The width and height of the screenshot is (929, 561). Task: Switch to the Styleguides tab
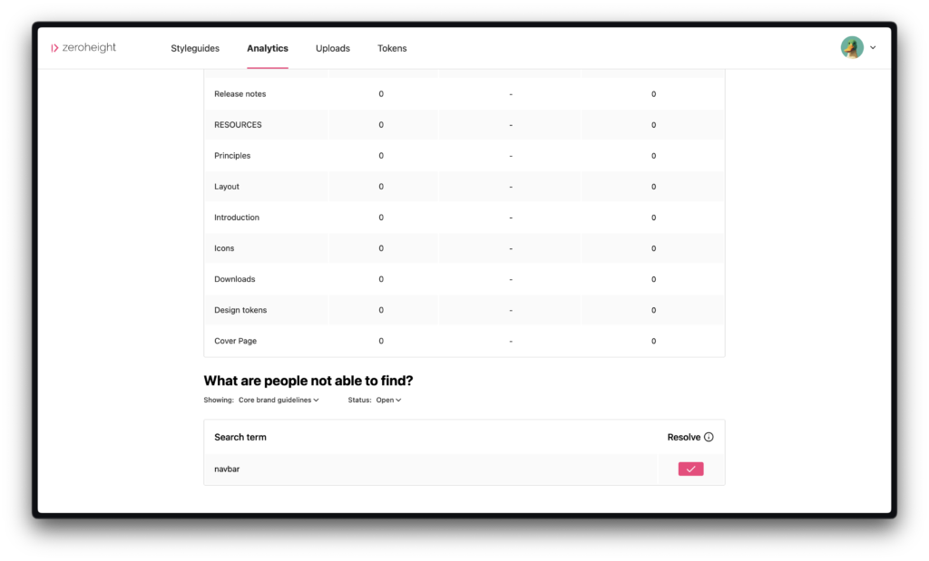pyautogui.click(x=195, y=49)
